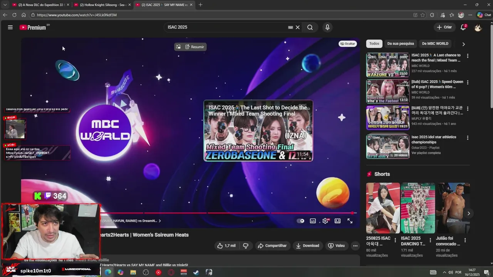This screenshot has width=493, height=277.
Task: Open the on-screen keyboard icon in search box
Action: tap(290, 27)
